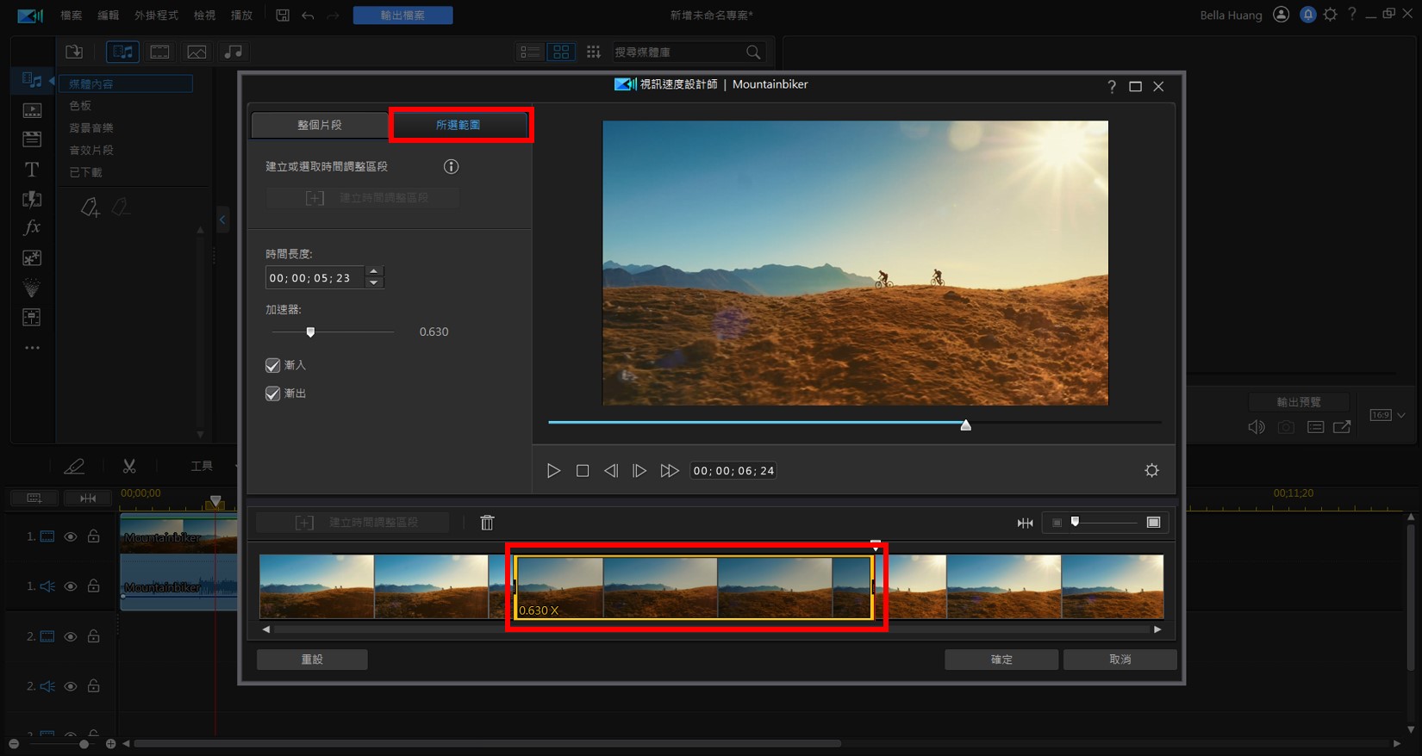Click the Import Media icon
This screenshot has width=1422, height=756.
pos(75,52)
